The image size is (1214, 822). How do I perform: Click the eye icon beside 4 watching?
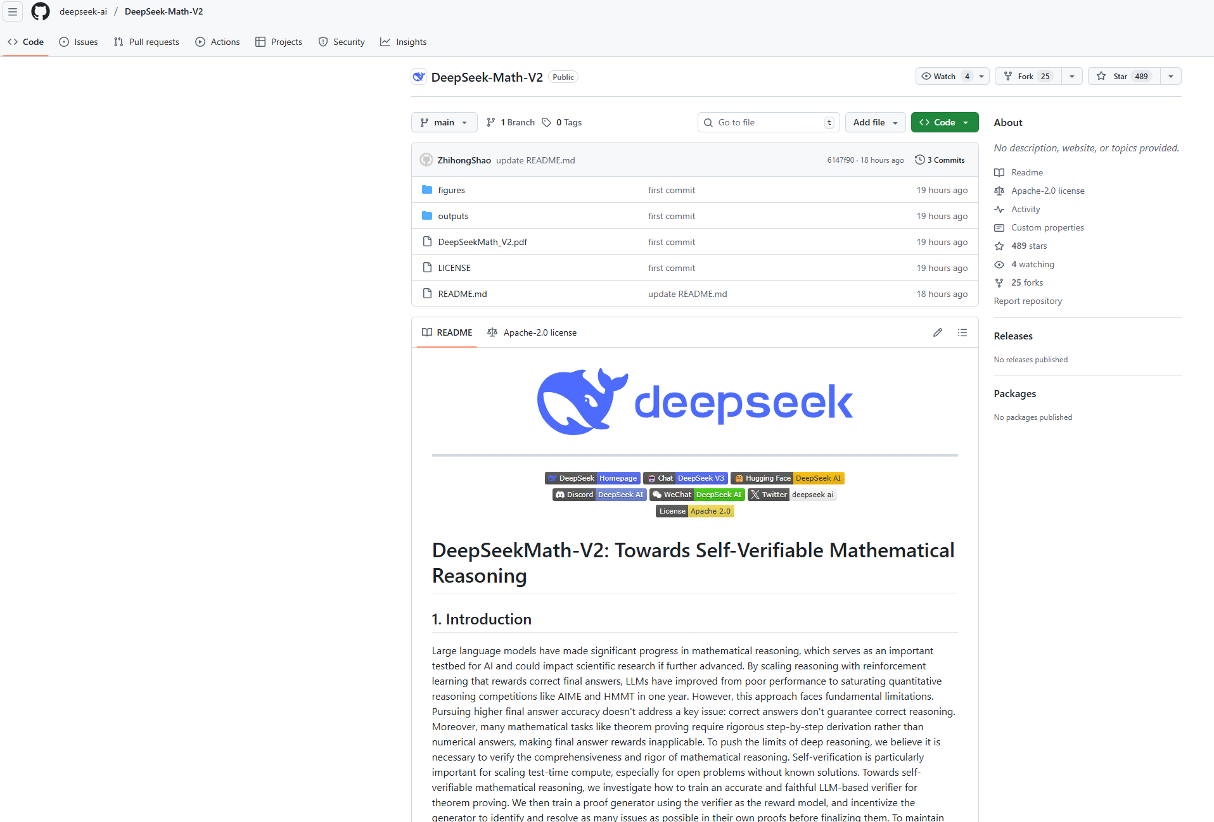click(x=999, y=264)
